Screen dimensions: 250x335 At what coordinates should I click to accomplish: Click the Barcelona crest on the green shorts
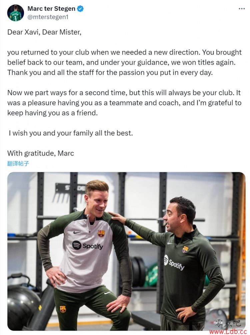coord(63,309)
